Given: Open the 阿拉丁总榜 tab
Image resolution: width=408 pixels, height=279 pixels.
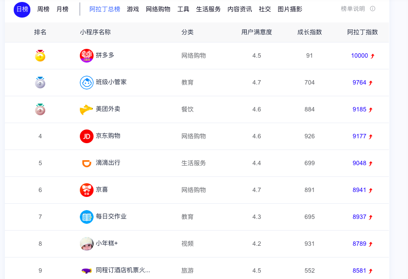Looking at the screenshot, I should pyautogui.click(x=105, y=9).
